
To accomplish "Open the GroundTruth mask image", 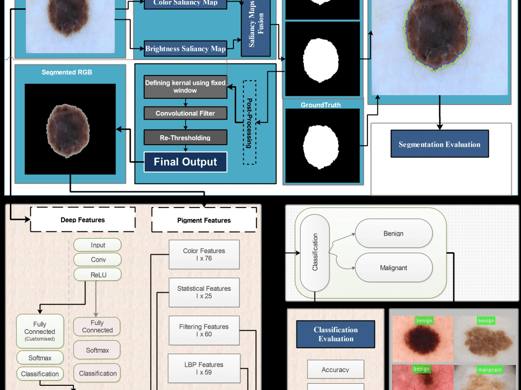I will click(x=322, y=146).
